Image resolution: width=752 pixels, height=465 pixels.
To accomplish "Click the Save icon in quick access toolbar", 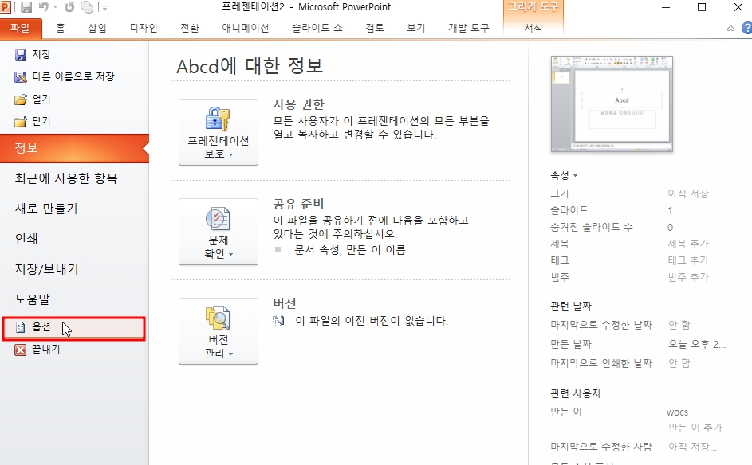I will (x=26, y=7).
